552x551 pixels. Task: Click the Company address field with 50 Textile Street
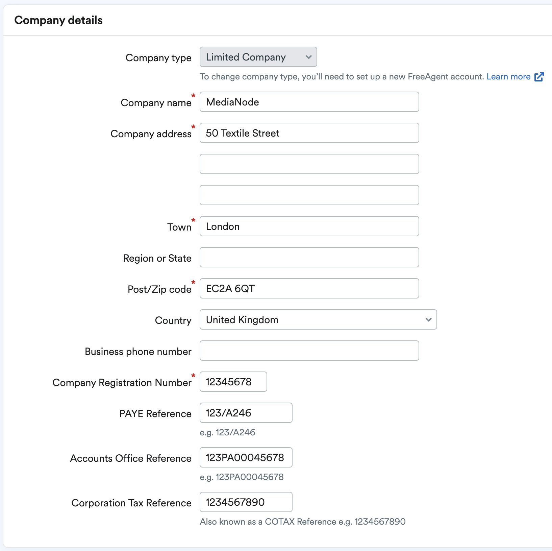(309, 133)
